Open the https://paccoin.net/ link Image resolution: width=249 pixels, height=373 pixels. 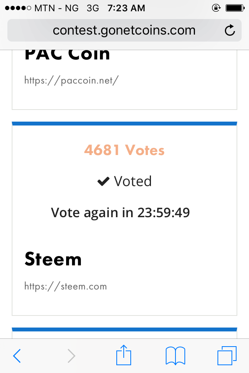coord(71,80)
